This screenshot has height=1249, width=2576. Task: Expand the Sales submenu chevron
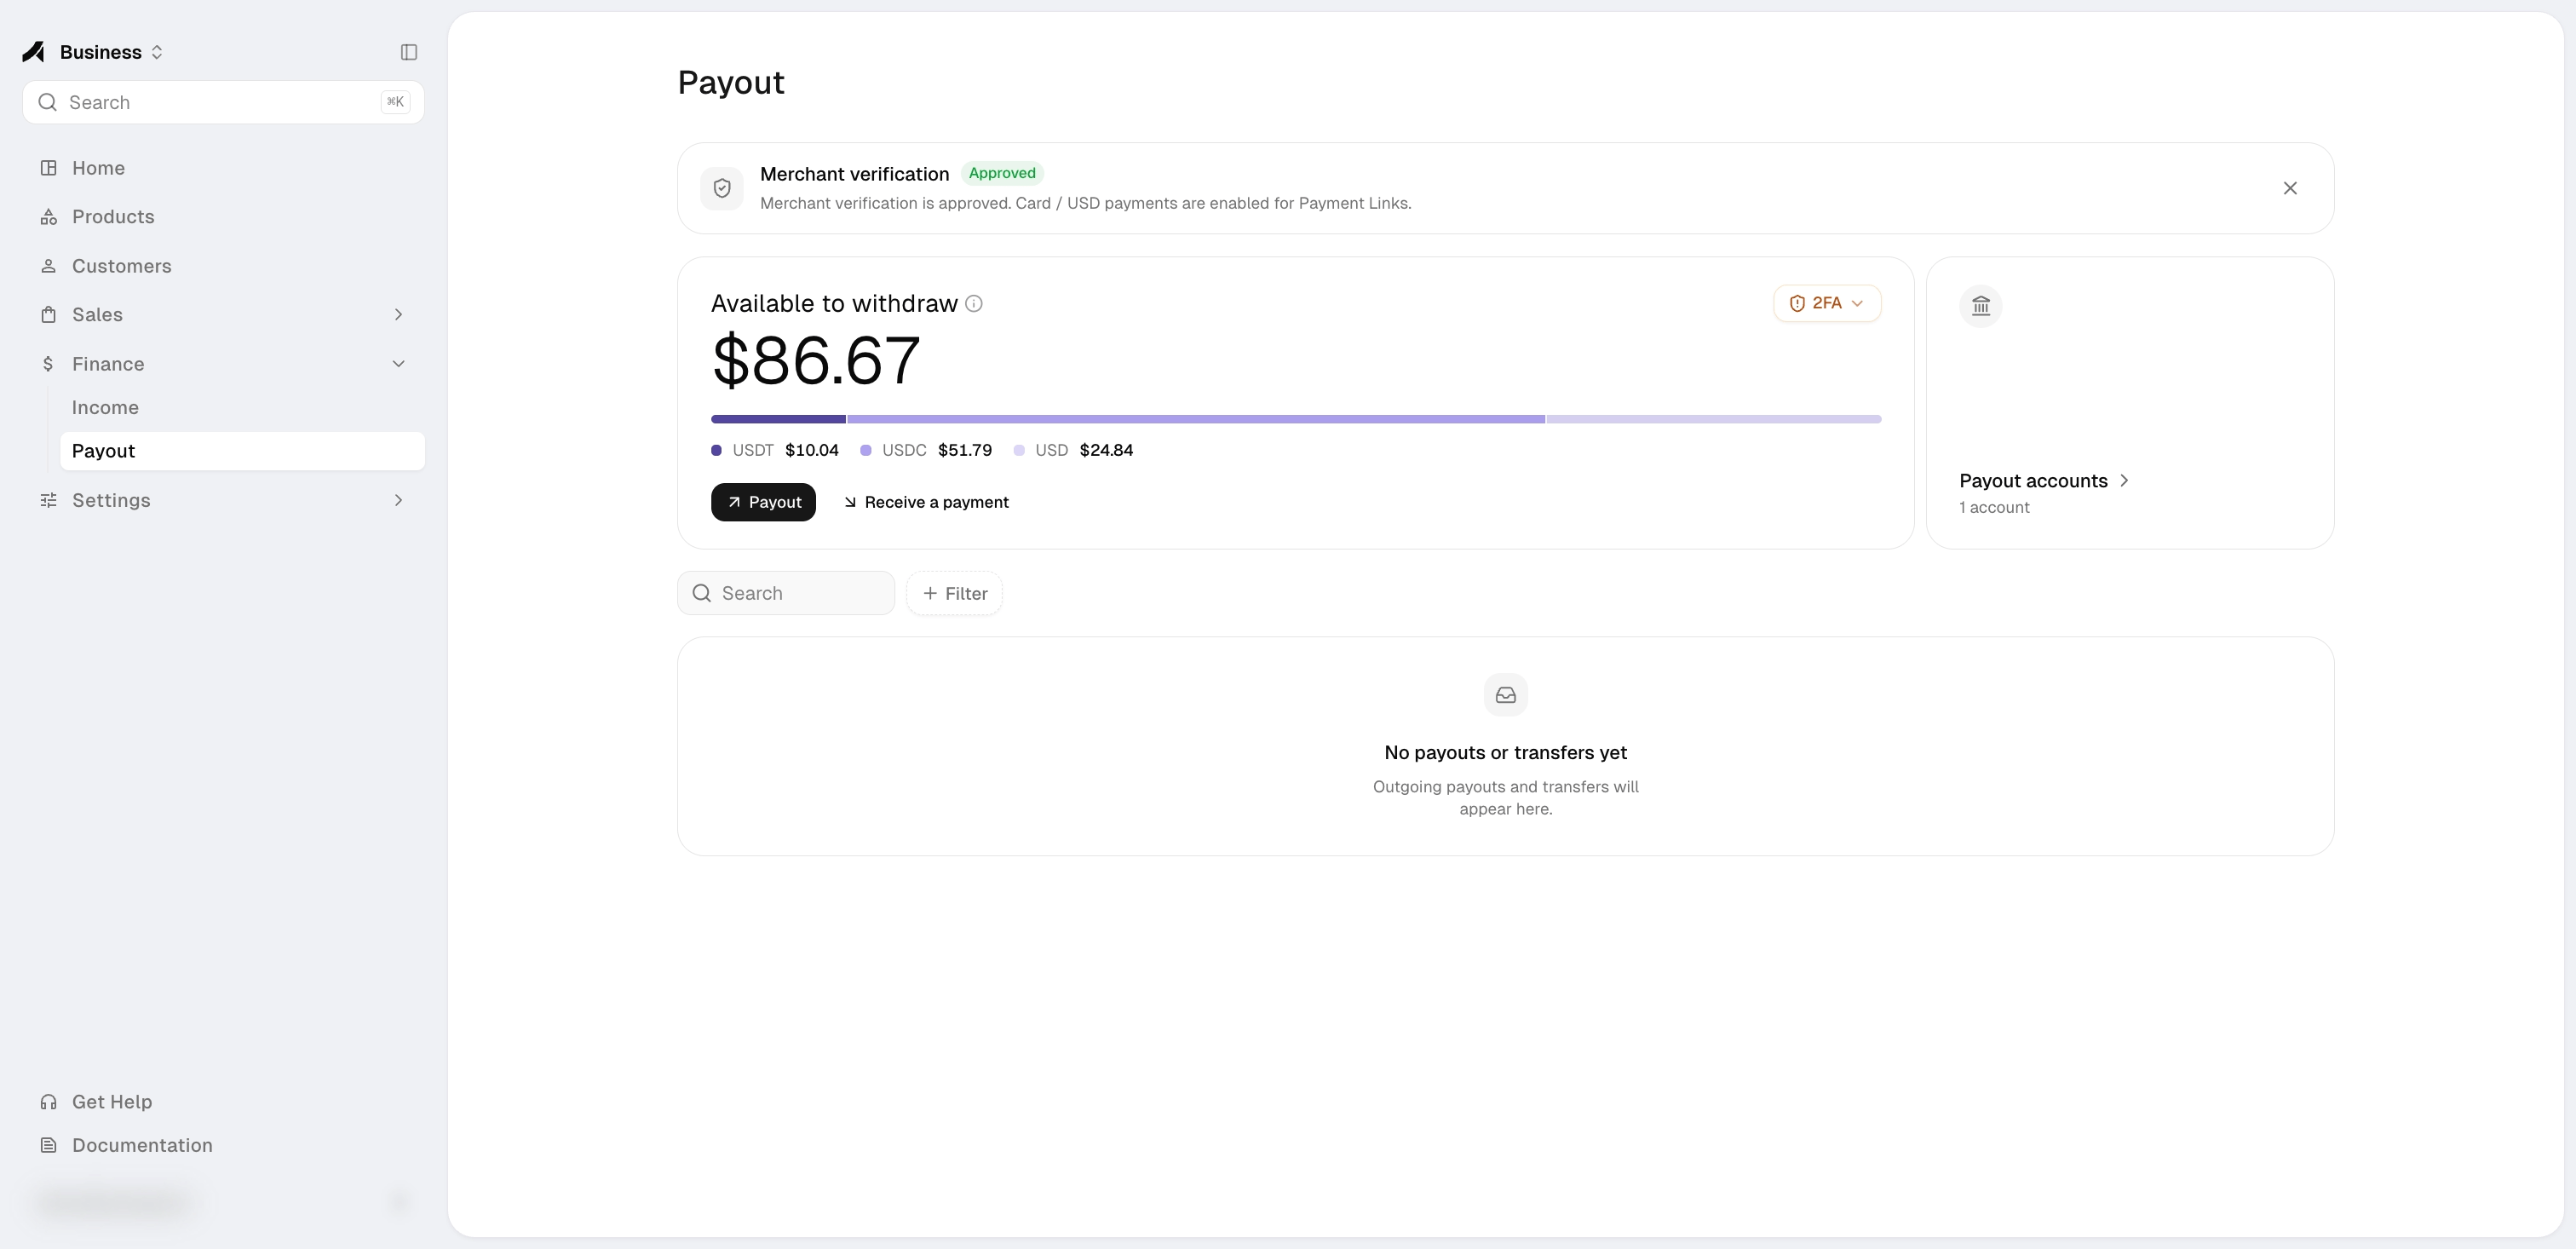398,315
